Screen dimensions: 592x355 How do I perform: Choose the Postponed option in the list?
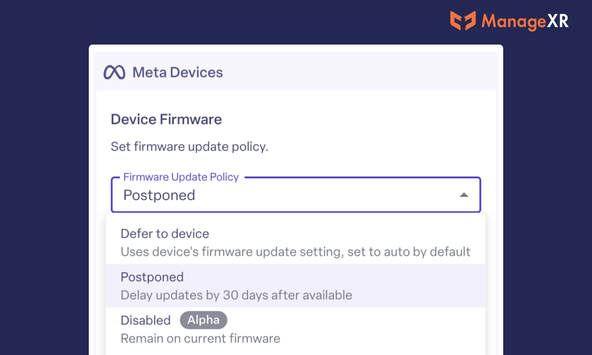(296, 286)
